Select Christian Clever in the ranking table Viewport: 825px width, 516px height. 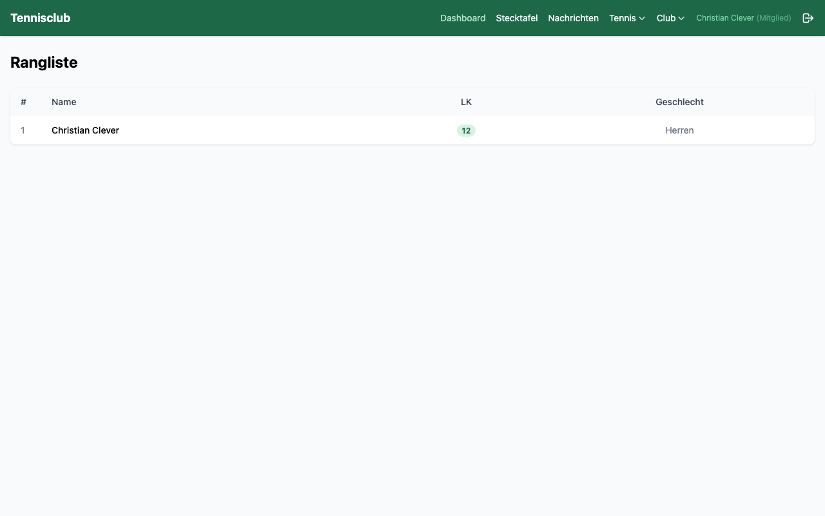point(85,130)
